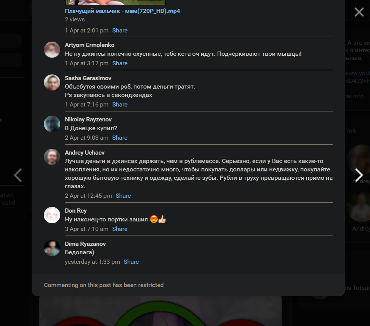Viewport: 370px width, 326px height.
Task: Share Dima Ryazanov's comment
Action: [x=131, y=262]
